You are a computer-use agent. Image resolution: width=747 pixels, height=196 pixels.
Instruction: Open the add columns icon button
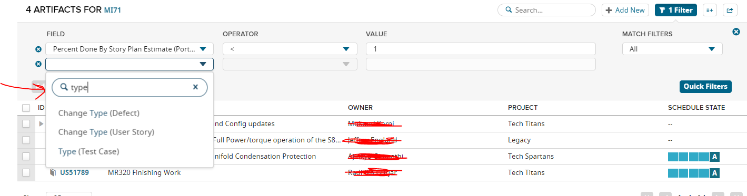pyautogui.click(x=710, y=10)
